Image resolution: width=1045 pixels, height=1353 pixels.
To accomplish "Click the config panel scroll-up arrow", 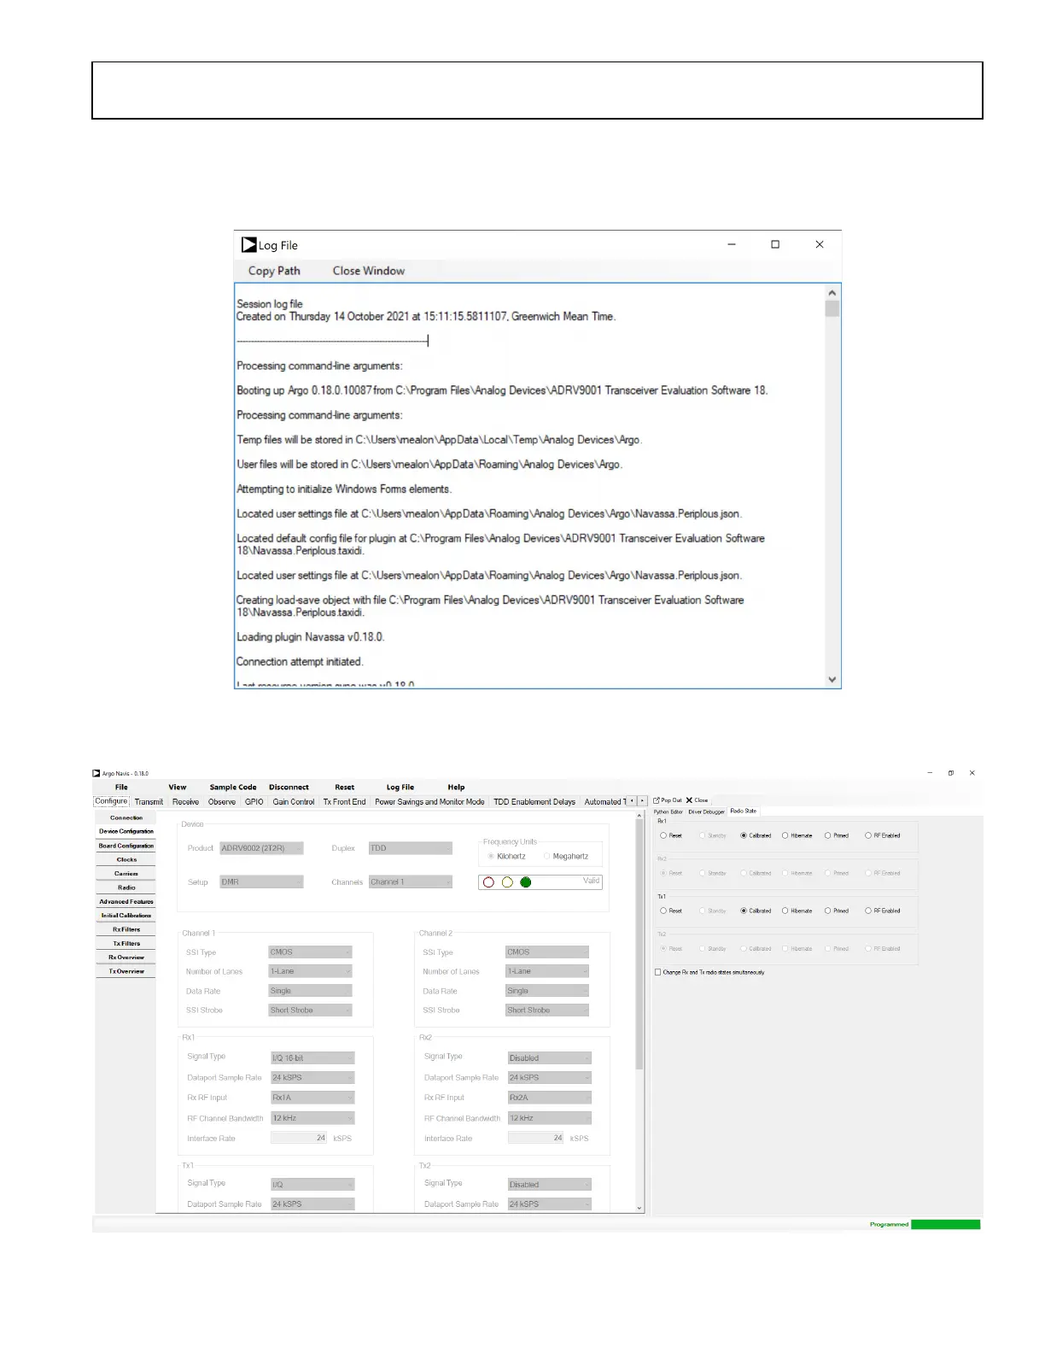I will [x=639, y=816].
